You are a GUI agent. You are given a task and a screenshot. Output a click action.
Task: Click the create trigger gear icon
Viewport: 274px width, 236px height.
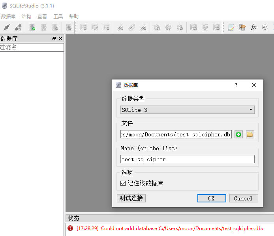[157, 27]
